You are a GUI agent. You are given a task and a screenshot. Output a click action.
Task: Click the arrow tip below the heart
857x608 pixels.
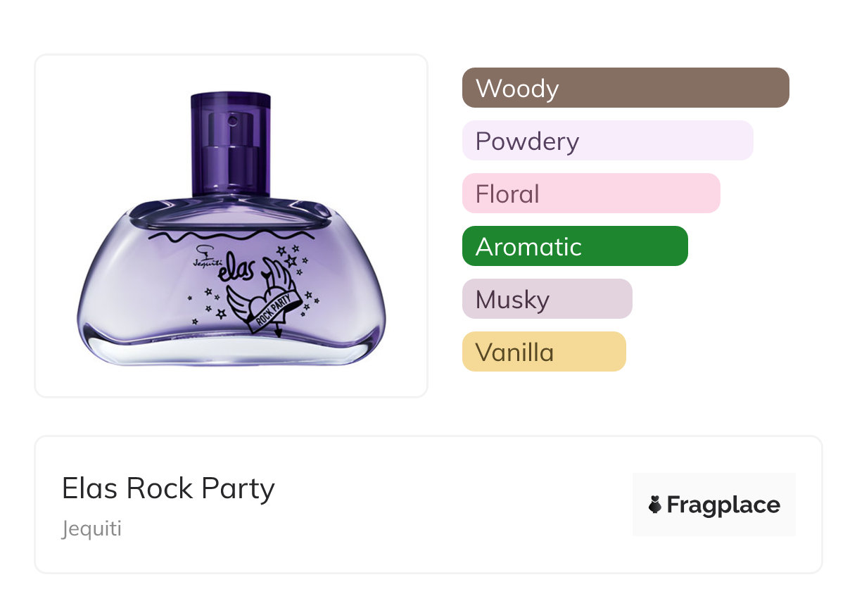[279, 332]
